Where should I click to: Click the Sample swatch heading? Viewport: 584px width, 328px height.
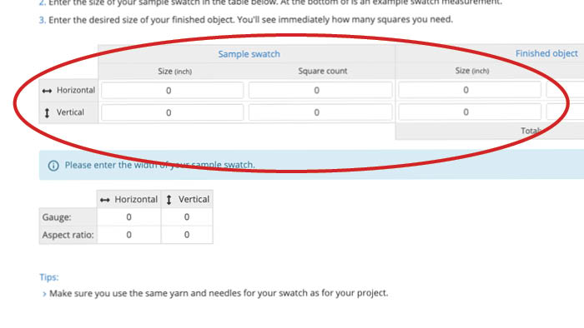[x=249, y=54]
